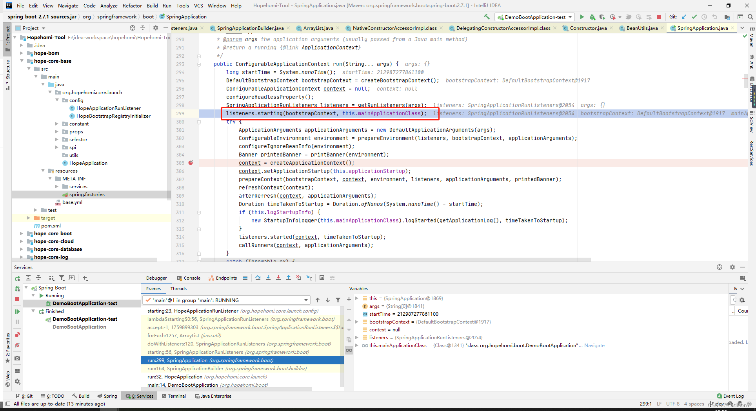
Task: Click the Resume Program icon in Services
Action: tap(17, 311)
